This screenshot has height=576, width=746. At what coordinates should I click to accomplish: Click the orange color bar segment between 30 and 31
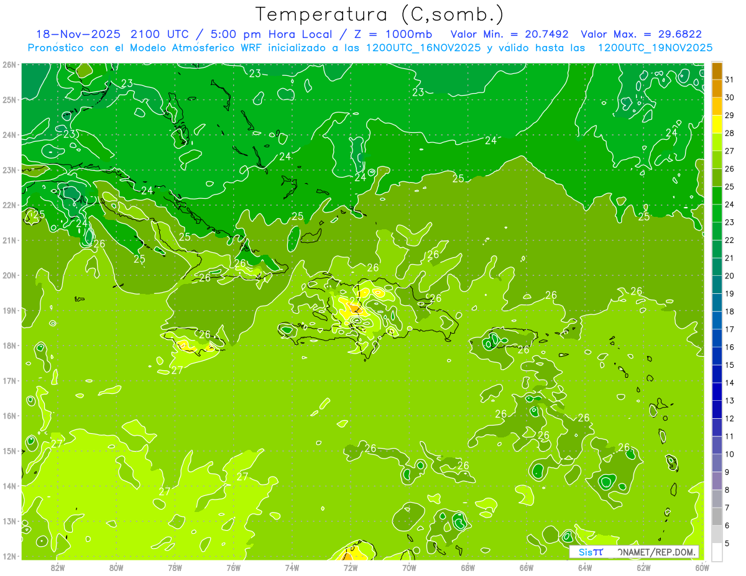717,88
